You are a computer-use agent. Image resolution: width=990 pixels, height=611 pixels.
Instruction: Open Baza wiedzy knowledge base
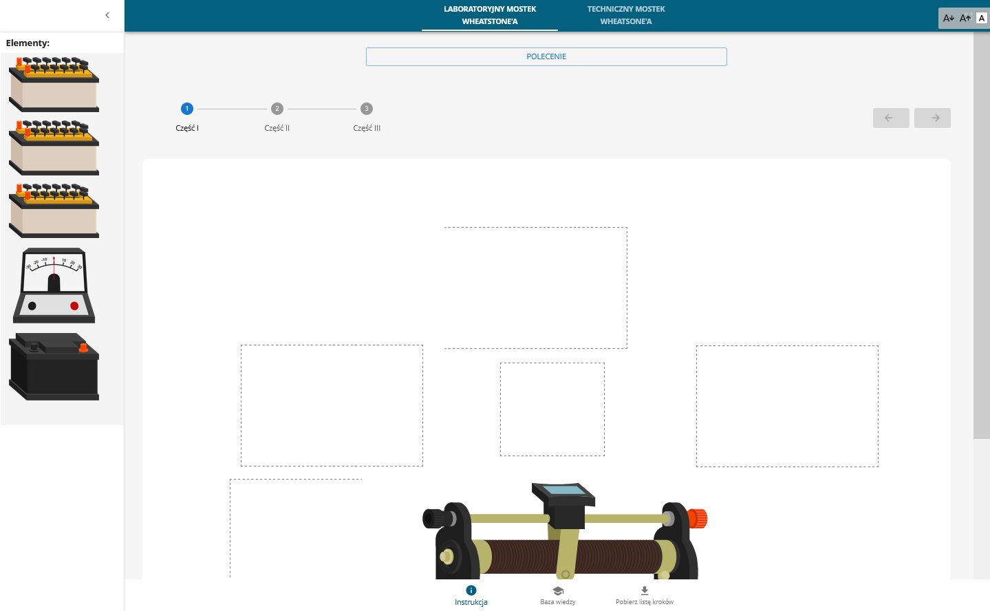pyautogui.click(x=558, y=595)
